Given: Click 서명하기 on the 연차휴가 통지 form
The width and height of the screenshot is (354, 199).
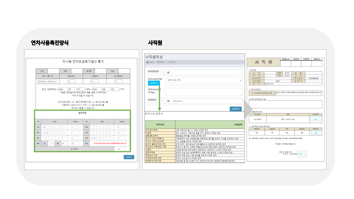Looking at the screenshot, I should click(x=128, y=157).
